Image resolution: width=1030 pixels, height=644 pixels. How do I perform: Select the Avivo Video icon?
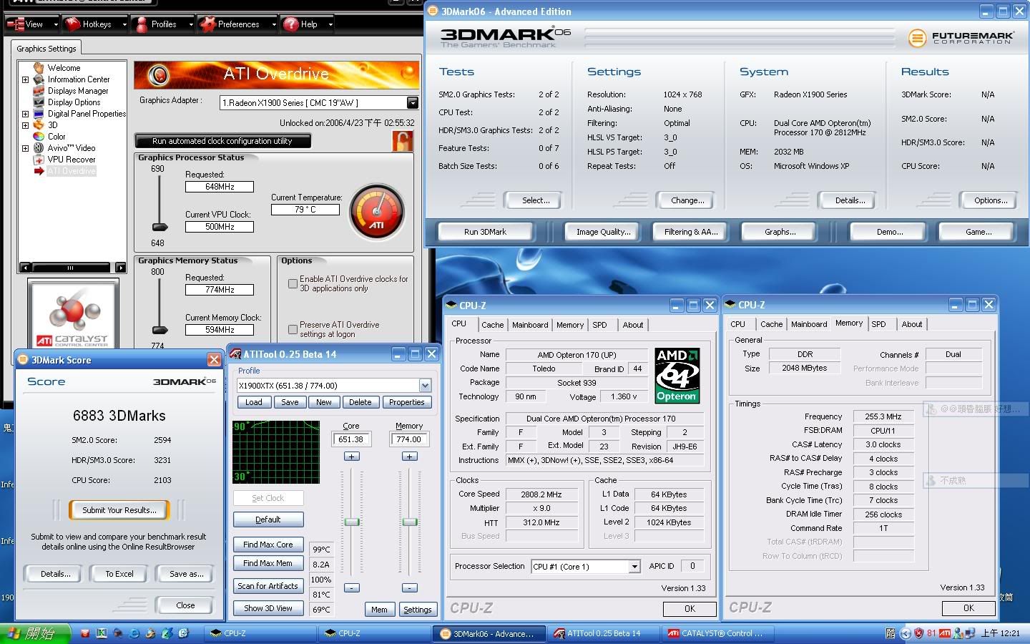point(39,148)
